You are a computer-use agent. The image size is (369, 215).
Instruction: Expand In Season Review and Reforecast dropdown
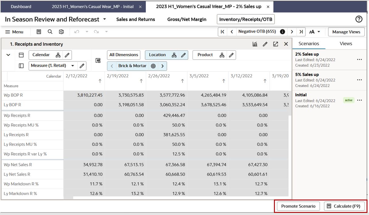[x=104, y=19]
